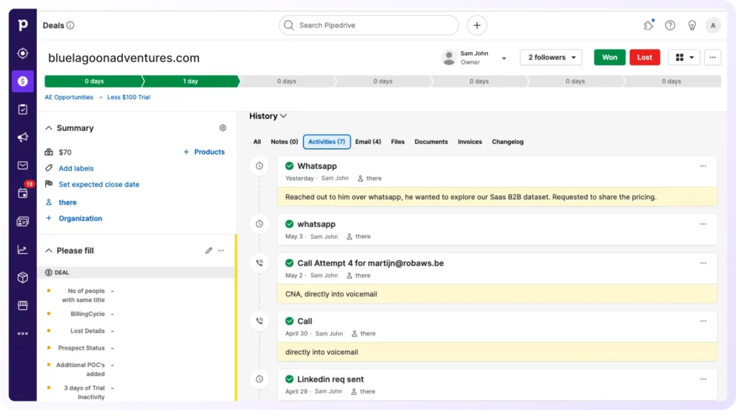The width and height of the screenshot is (736, 410).
Task: Select first green 0 days pipeline stage
Action: pyautogui.click(x=94, y=81)
